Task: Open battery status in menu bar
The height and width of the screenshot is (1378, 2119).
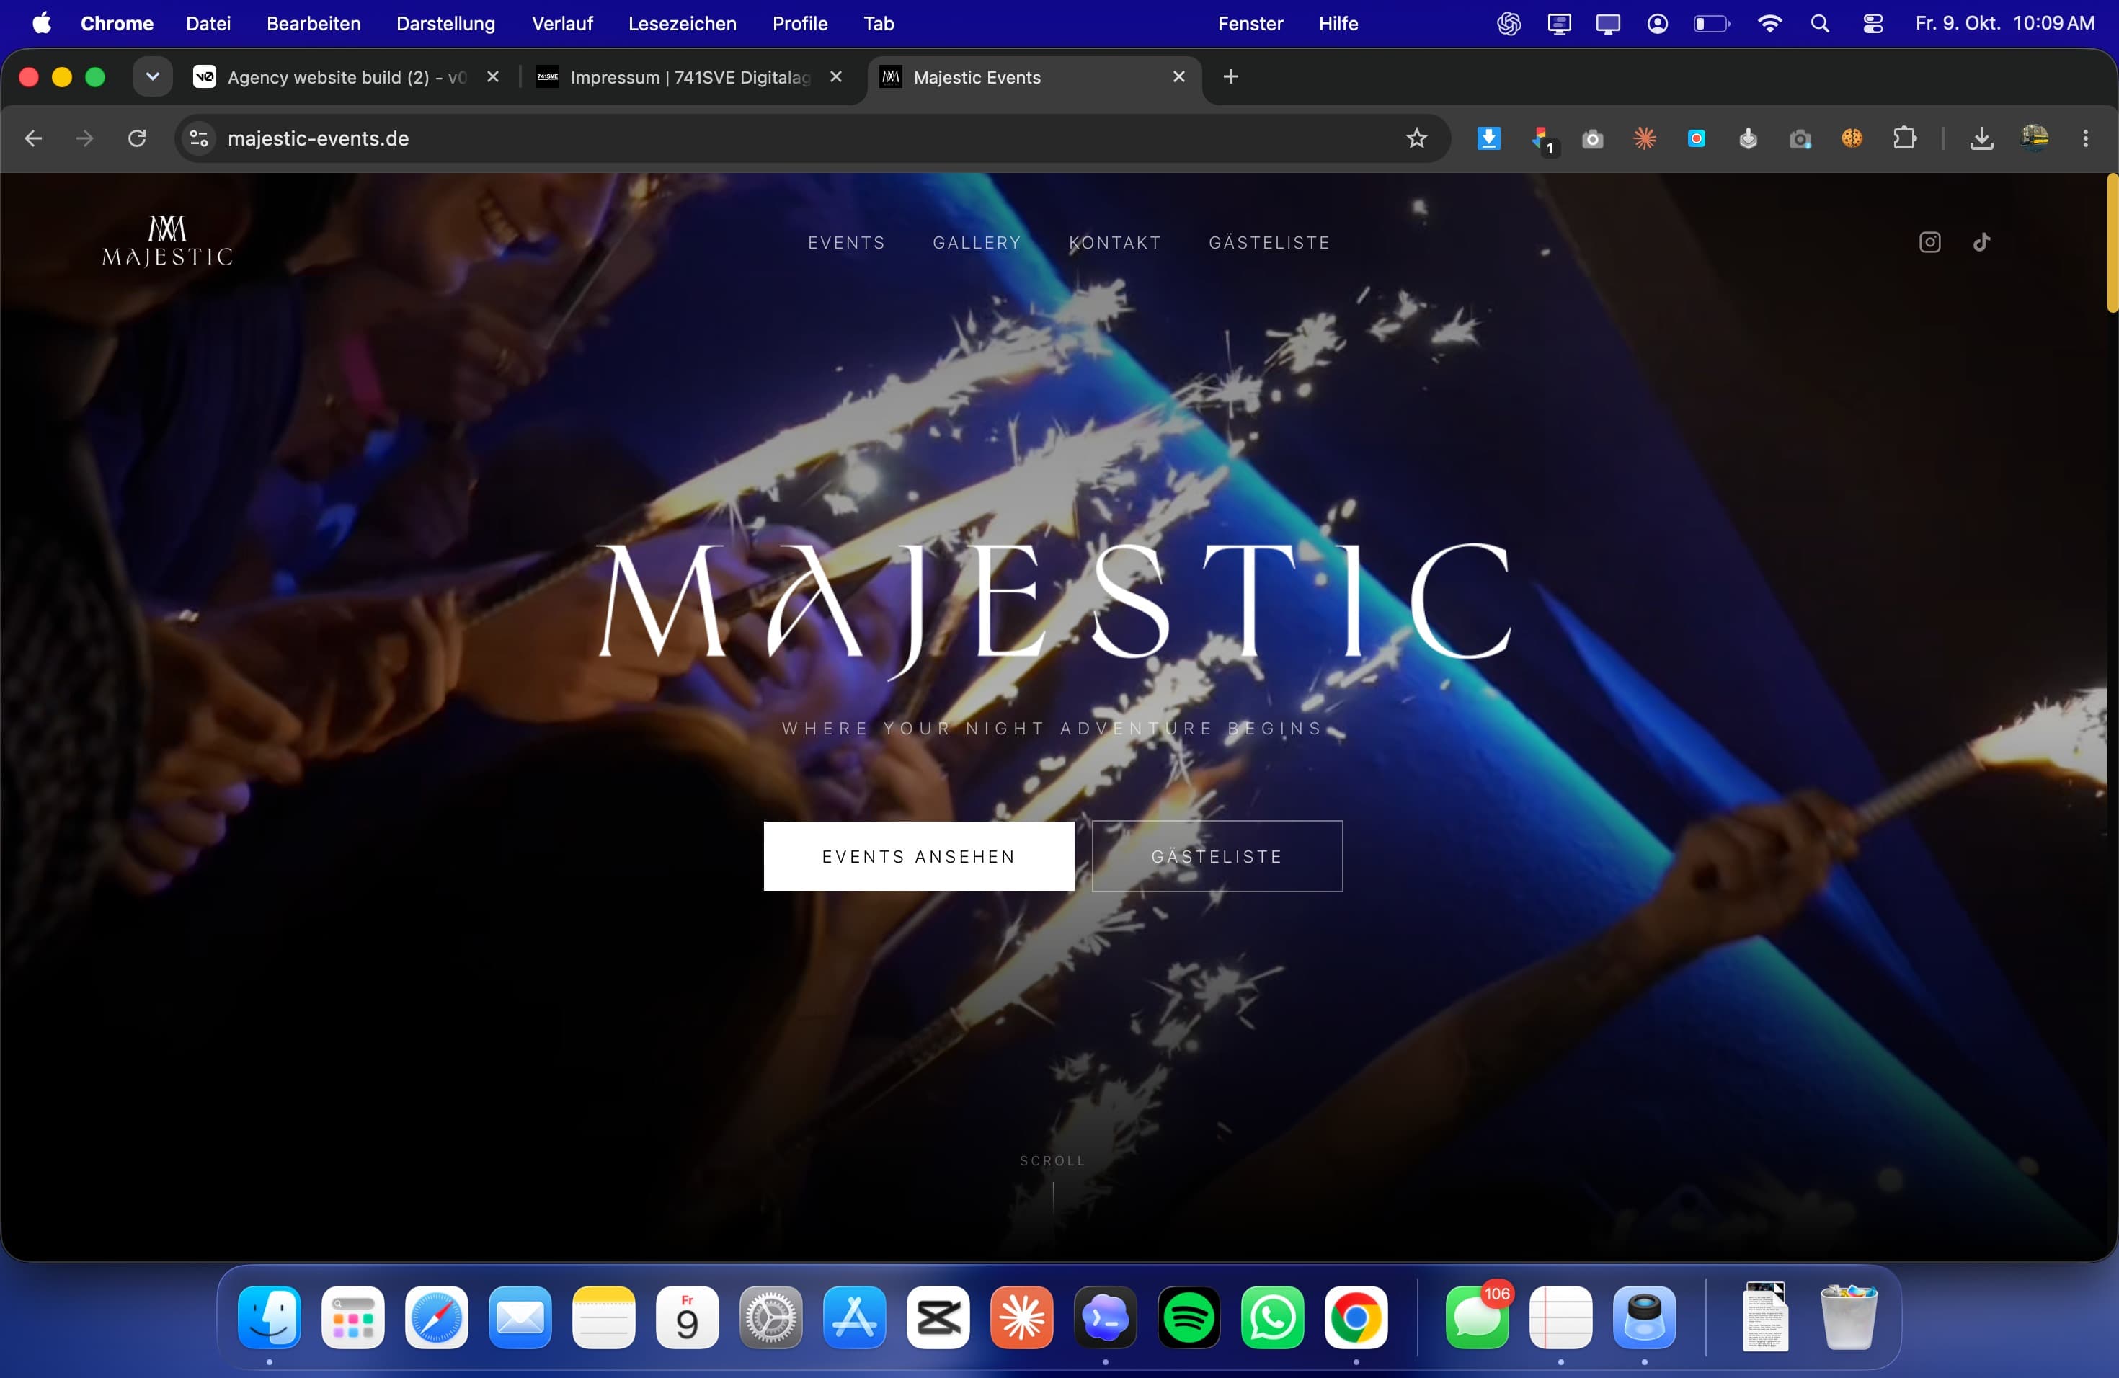Action: click(x=1710, y=24)
